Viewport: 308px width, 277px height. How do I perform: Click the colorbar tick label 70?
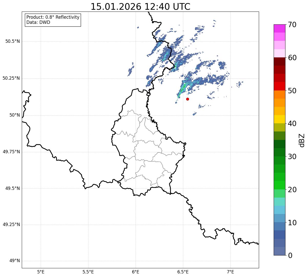pyautogui.click(x=292, y=25)
